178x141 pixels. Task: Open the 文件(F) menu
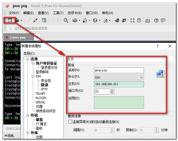click(14, 13)
